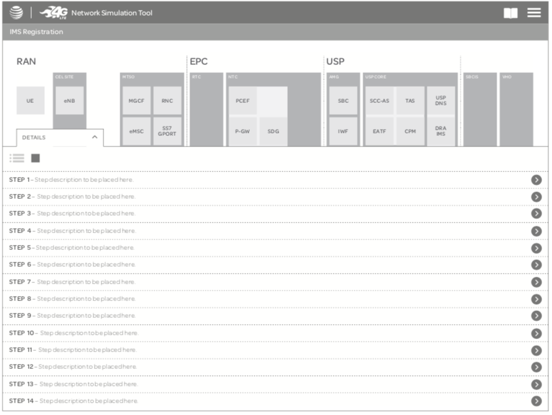Expand Step 3 description row
The width and height of the screenshot is (552, 415).
[268, 214]
